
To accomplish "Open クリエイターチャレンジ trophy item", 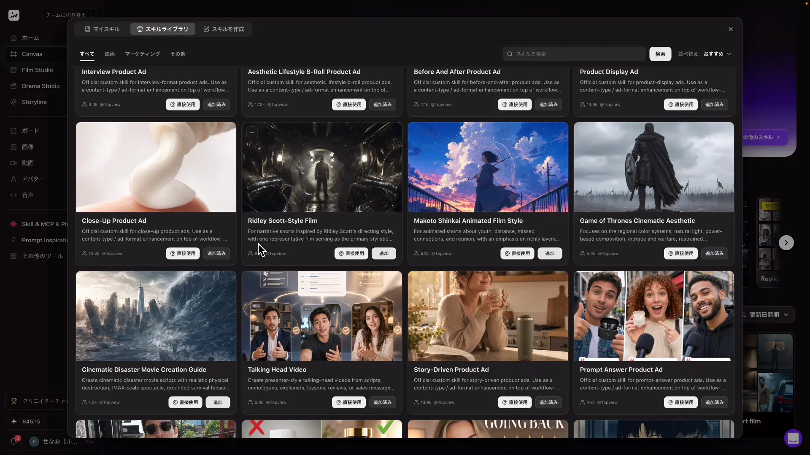I will point(37,401).
